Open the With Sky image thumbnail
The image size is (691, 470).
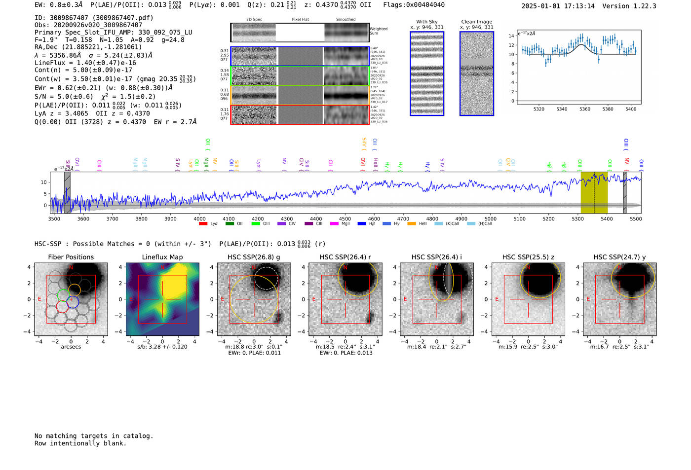click(x=427, y=73)
